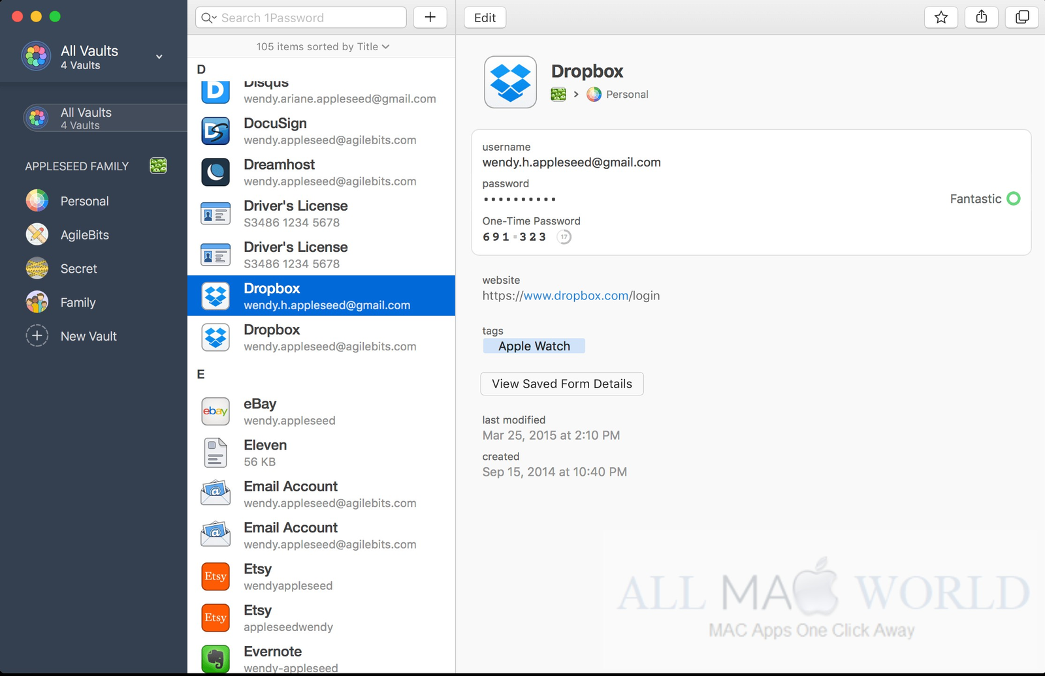The image size is (1045, 676).
Task: Select Dropbox wendy.appleseed@agilebits.com entry icon
Action: [x=216, y=337]
